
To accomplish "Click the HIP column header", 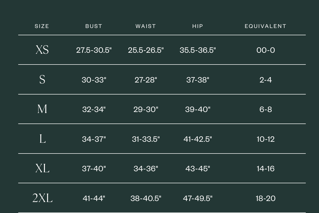I will [198, 26].
